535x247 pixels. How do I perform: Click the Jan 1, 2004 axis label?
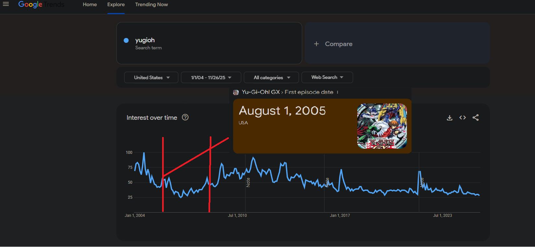point(135,216)
